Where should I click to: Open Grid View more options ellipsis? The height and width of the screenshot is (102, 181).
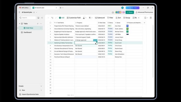pos(41,28)
